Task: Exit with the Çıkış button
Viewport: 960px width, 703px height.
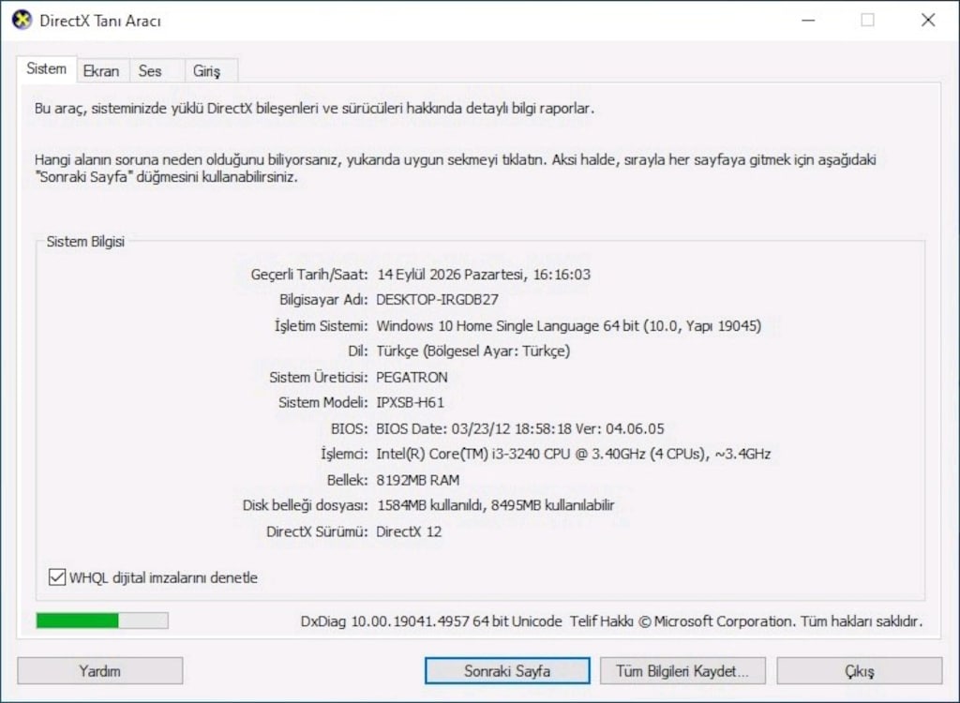Action: 860,671
